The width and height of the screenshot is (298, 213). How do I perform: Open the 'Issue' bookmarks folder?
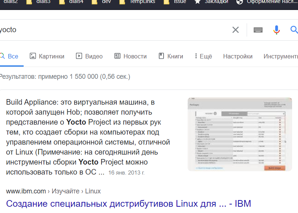pyautogui.click(x=175, y=2)
